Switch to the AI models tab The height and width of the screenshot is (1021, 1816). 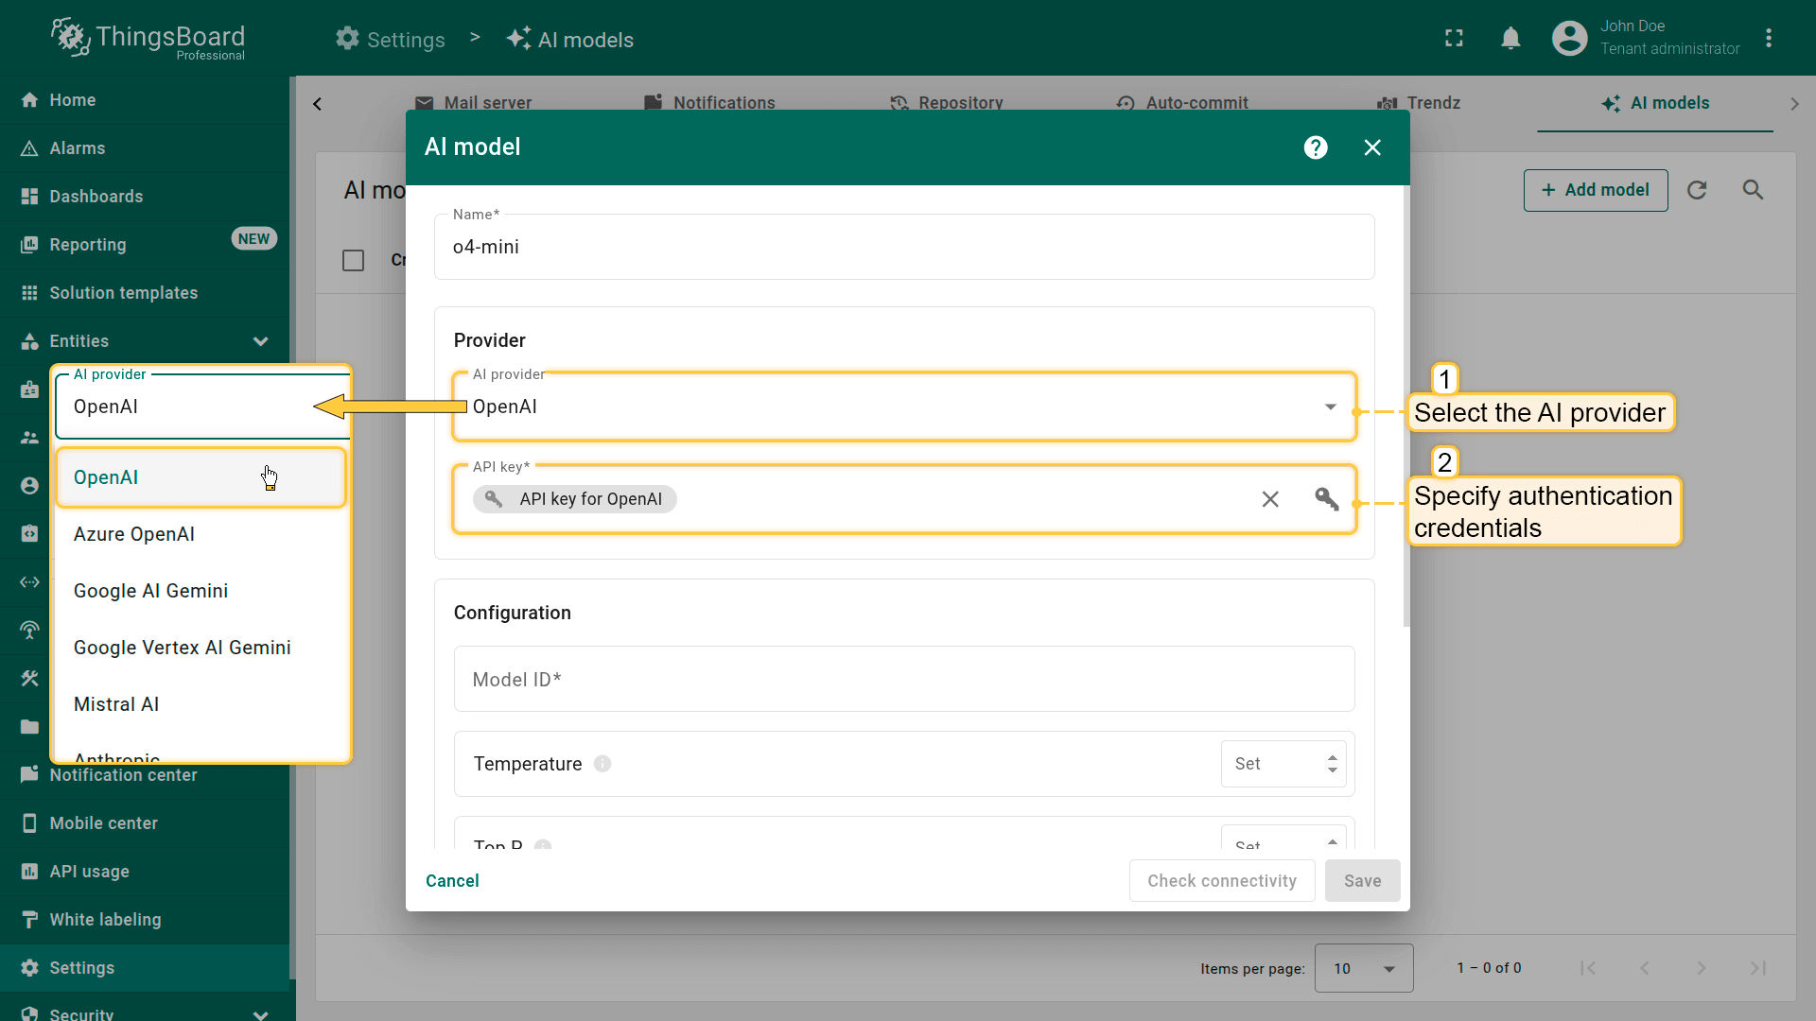click(x=1655, y=103)
